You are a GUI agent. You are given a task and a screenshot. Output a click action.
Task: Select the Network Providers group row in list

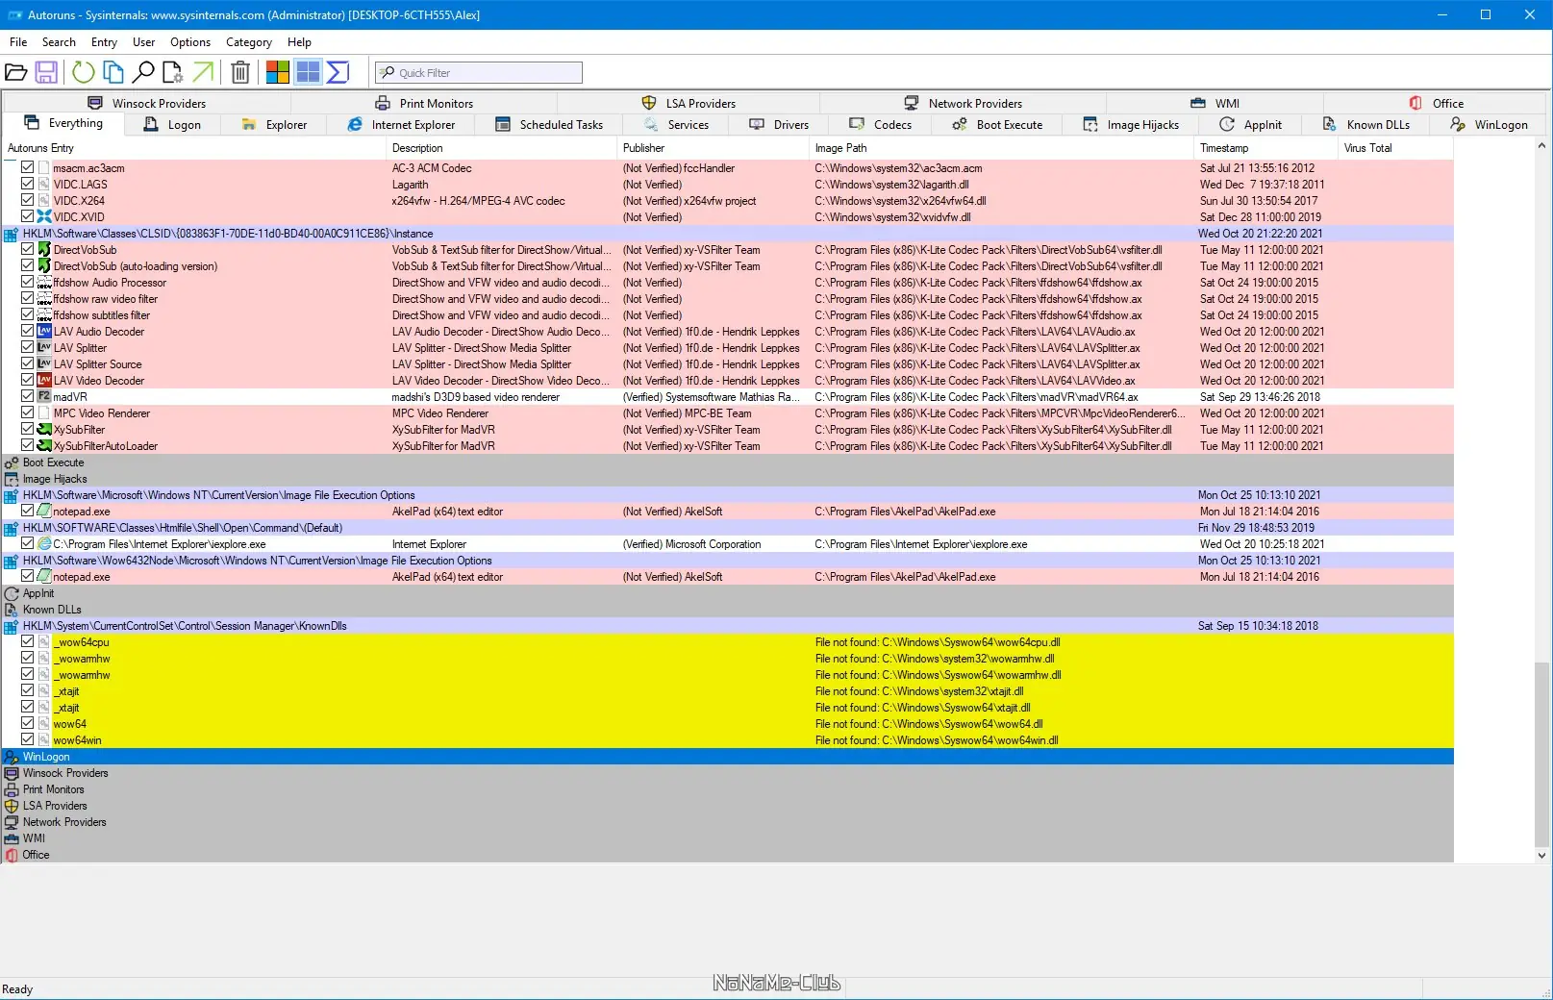pos(728,822)
